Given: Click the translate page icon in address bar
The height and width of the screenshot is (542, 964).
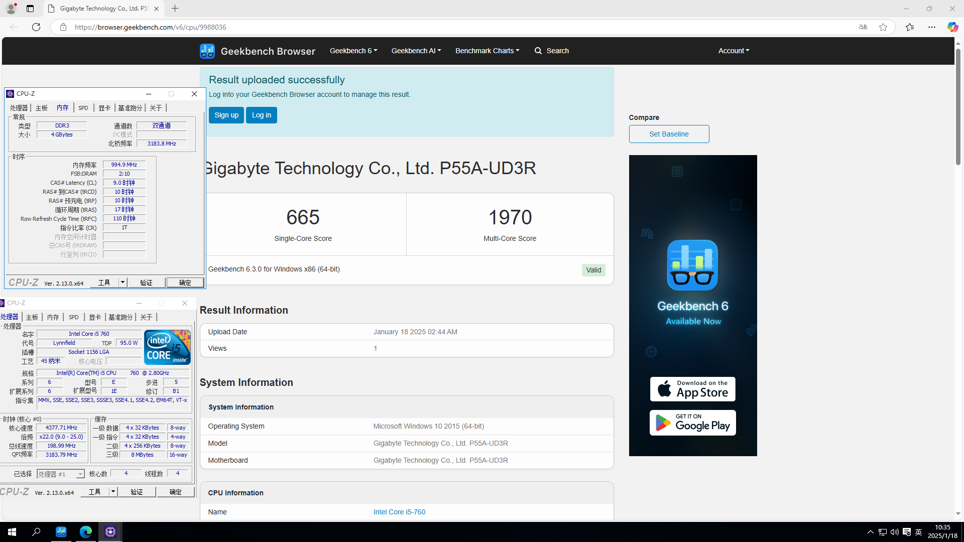Looking at the screenshot, I should click(863, 27).
